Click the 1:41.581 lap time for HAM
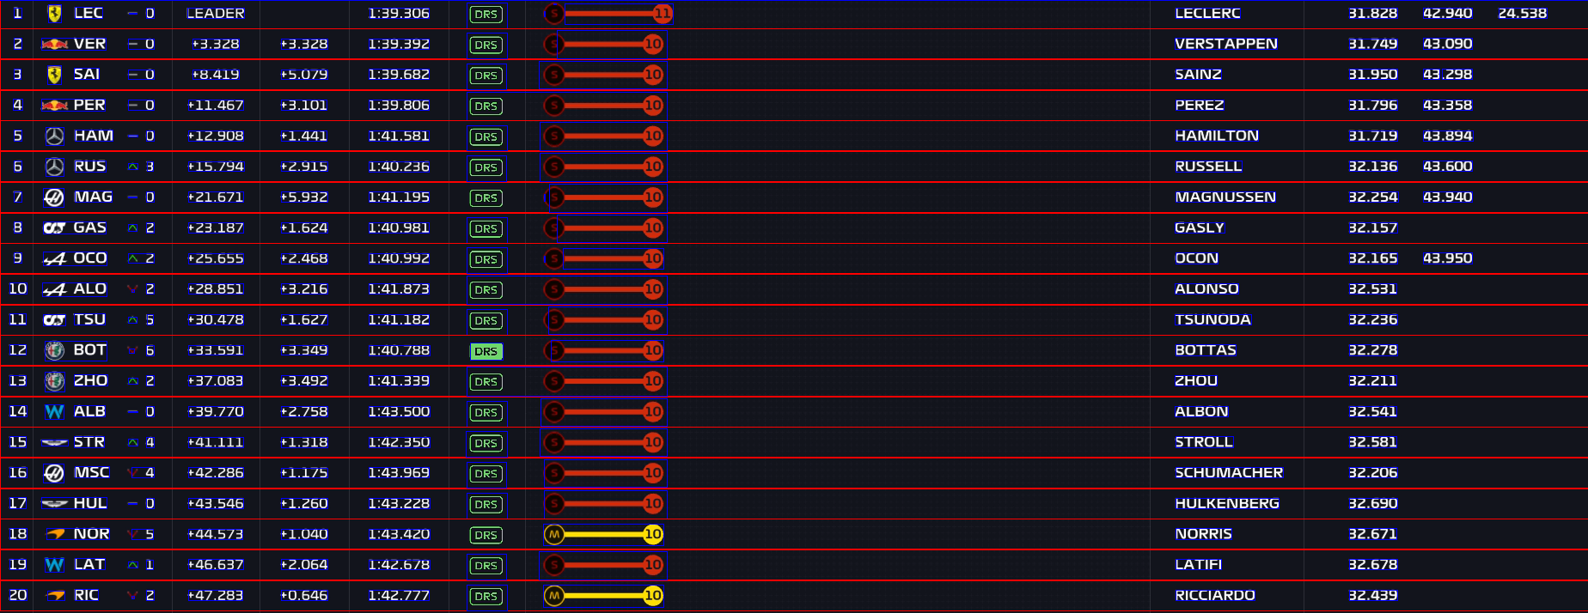The width and height of the screenshot is (1588, 613). pyautogui.click(x=399, y=136)
